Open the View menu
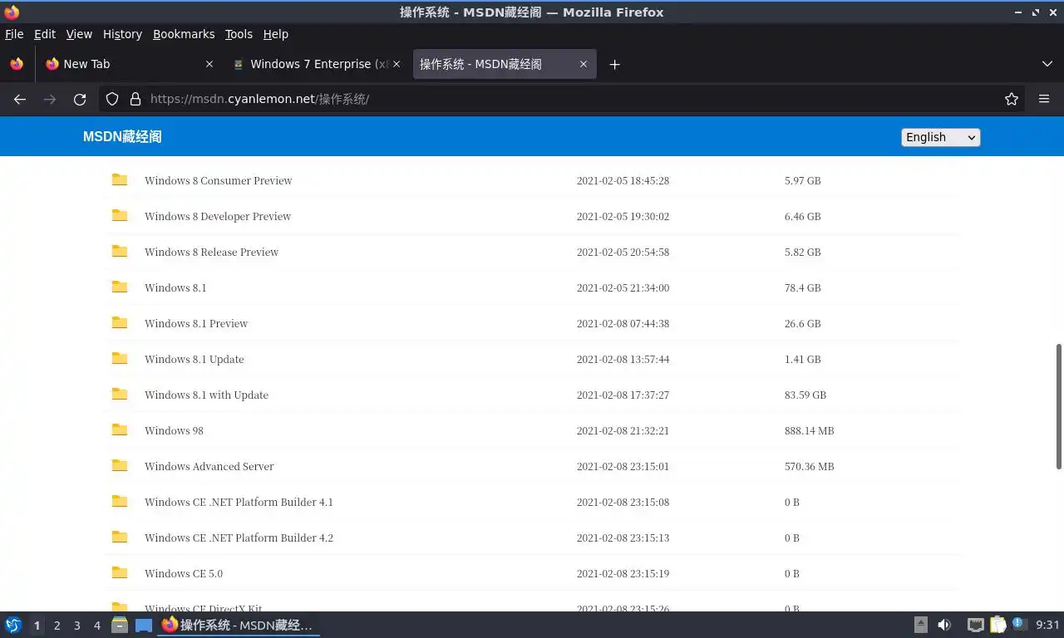This screenshot has width=1064, height=638. pos(79,34)
